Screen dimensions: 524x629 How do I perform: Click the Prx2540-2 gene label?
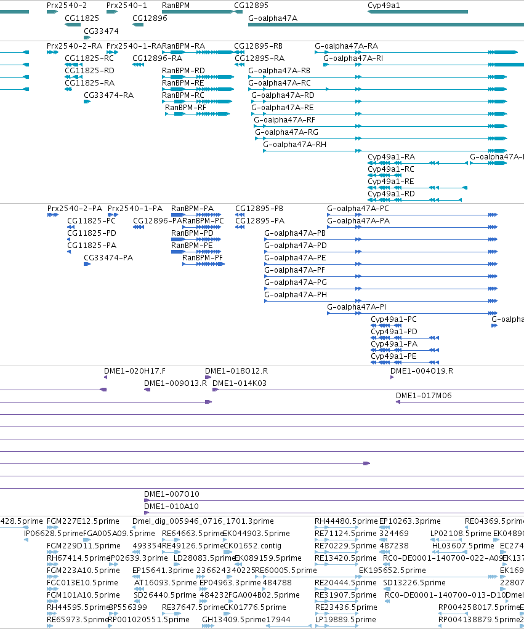(67, 6)
